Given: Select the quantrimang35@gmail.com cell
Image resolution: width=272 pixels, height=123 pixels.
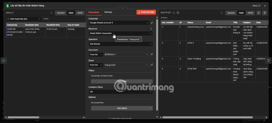Looking at the screenshot, I should 218,33.
